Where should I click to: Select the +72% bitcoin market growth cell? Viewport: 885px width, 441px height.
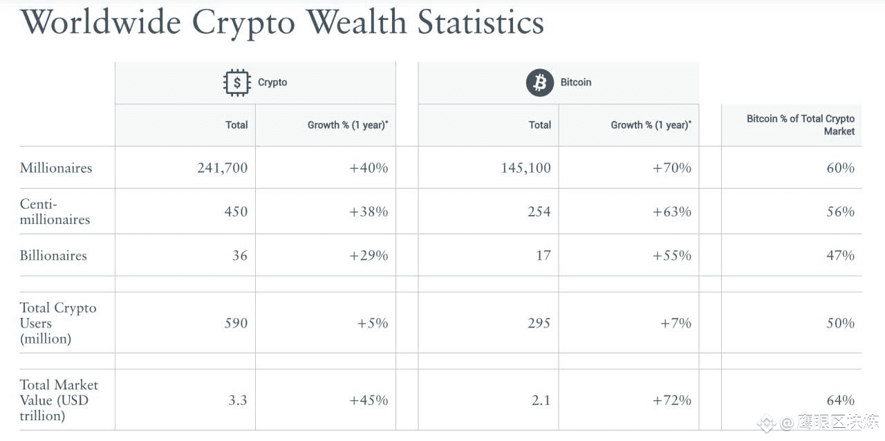(629, 400)
